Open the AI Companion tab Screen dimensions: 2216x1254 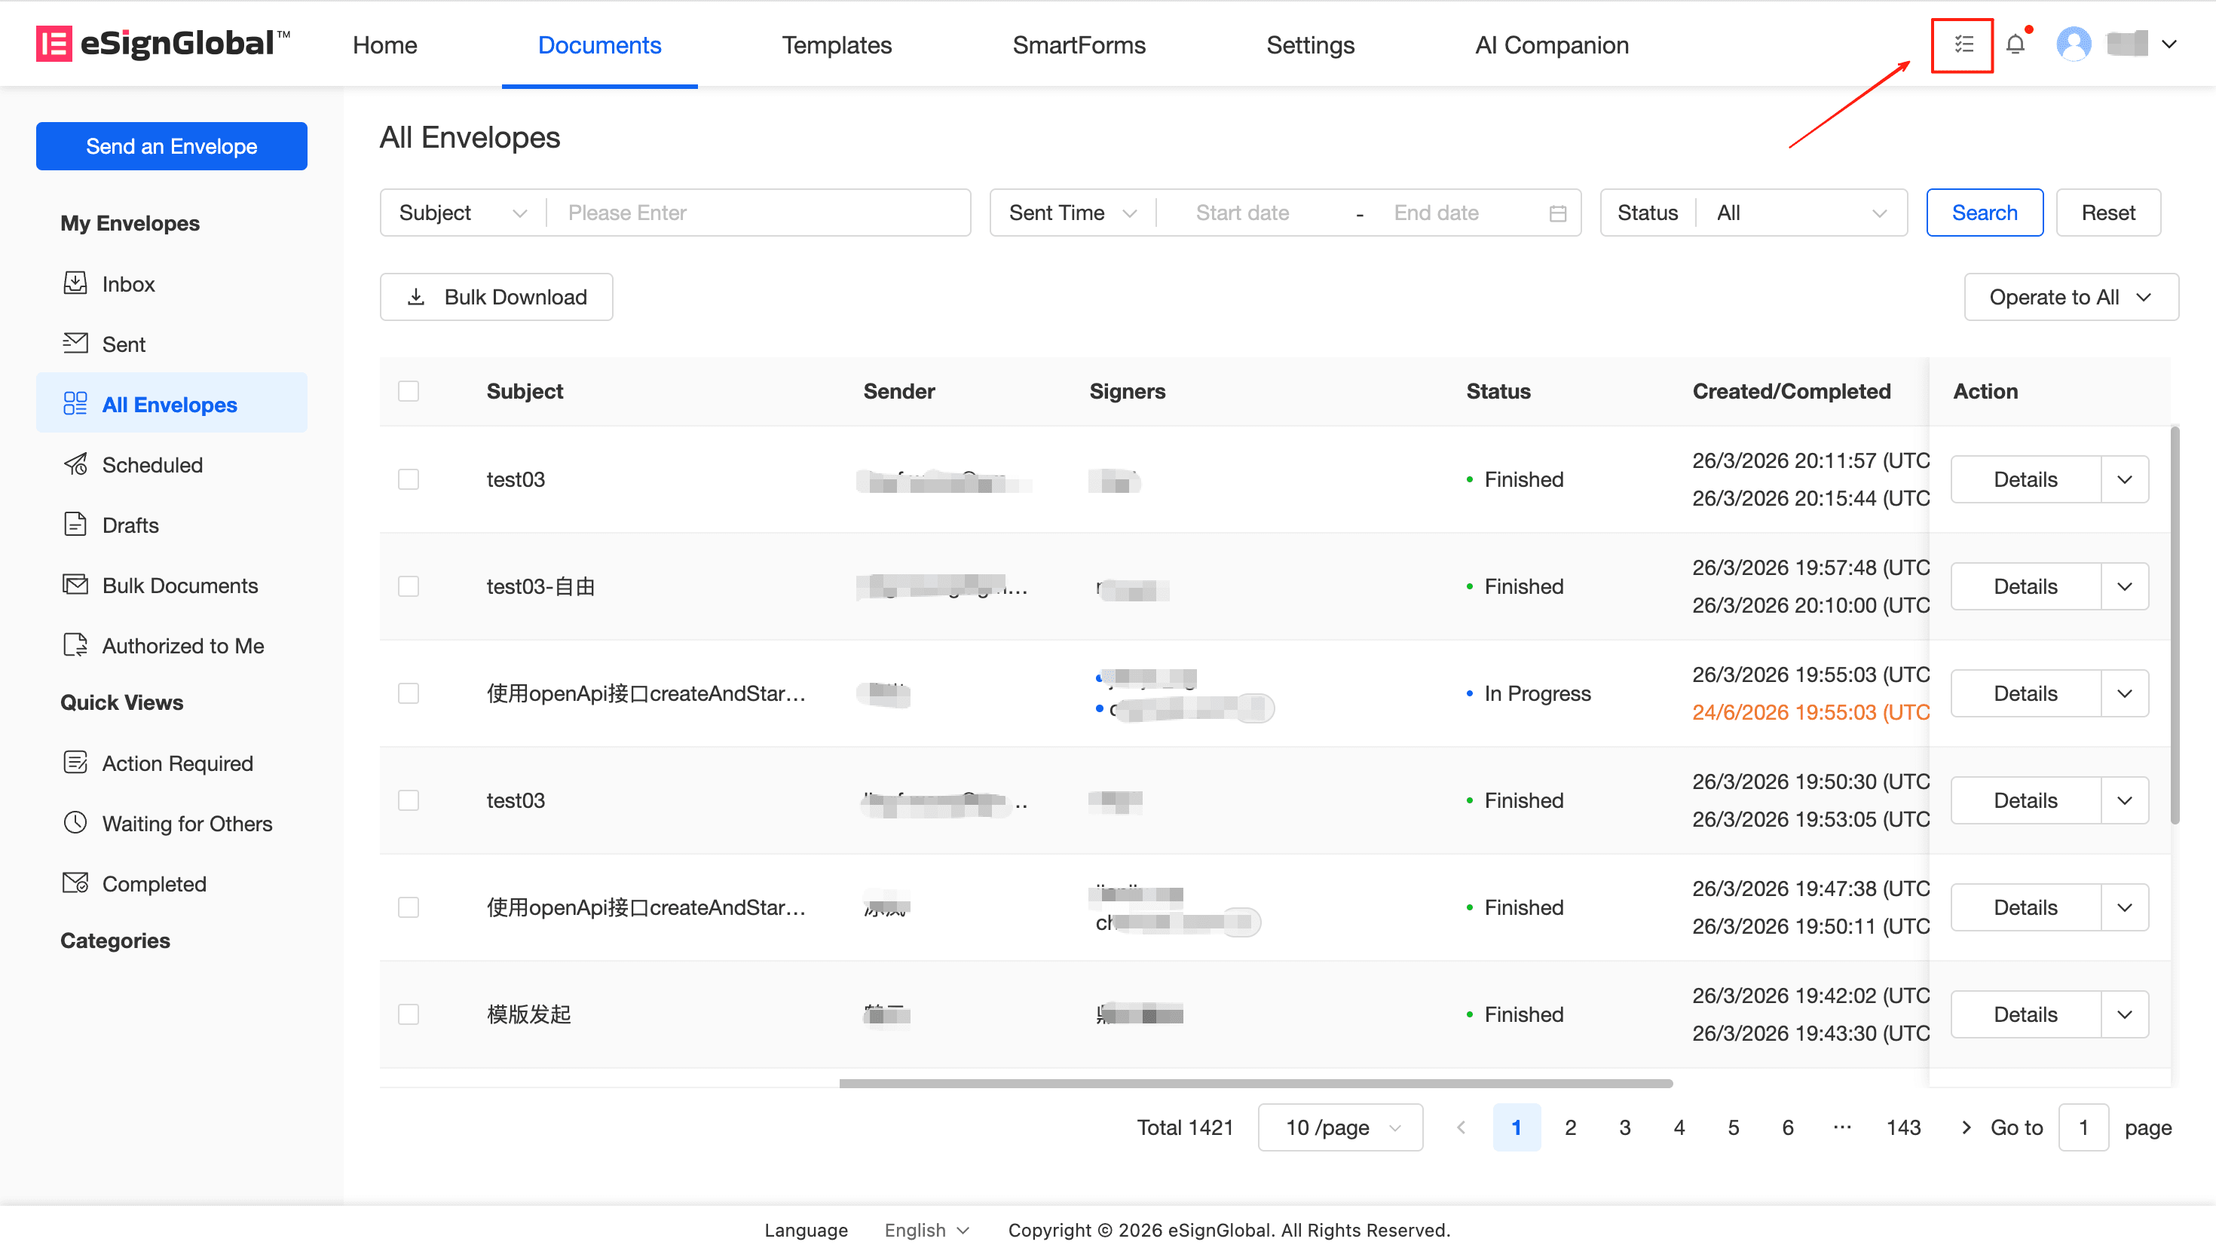click(1551, 44)
